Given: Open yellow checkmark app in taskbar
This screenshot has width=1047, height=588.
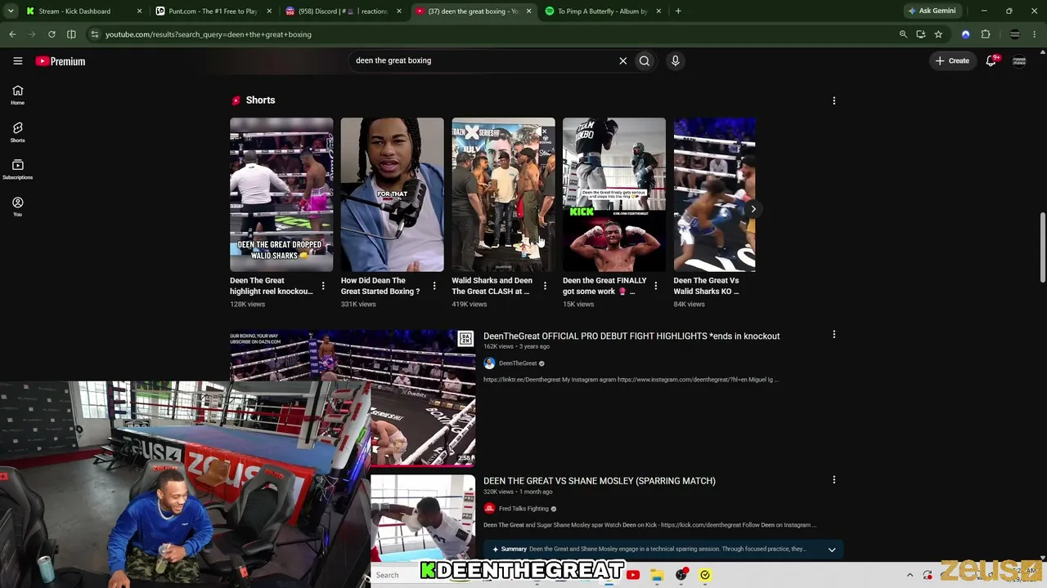Looking at the screenshot, I should (x=704, y=575).
